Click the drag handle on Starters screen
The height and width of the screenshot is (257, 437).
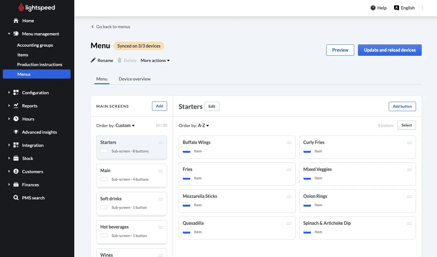coord(161,143)
